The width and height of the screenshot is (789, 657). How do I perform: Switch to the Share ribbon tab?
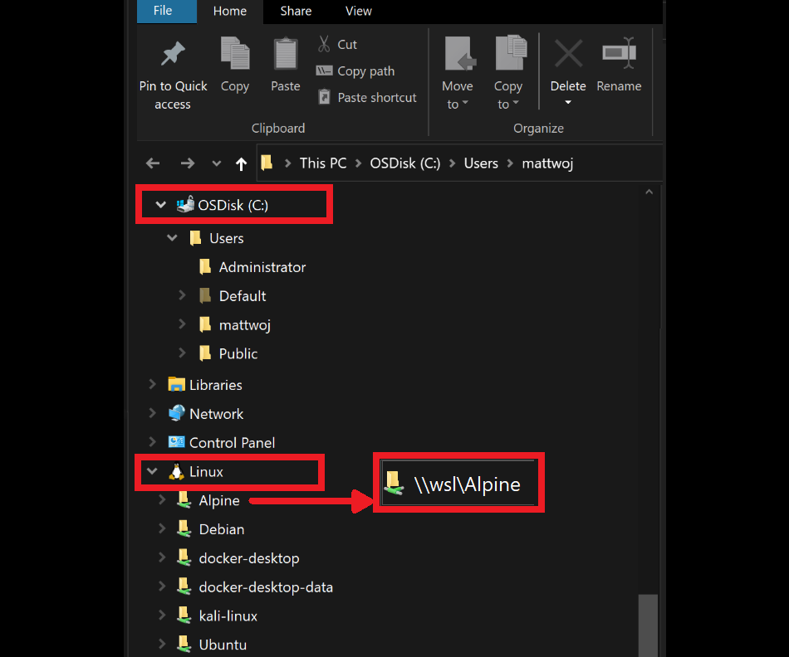[x=296, y=11]
